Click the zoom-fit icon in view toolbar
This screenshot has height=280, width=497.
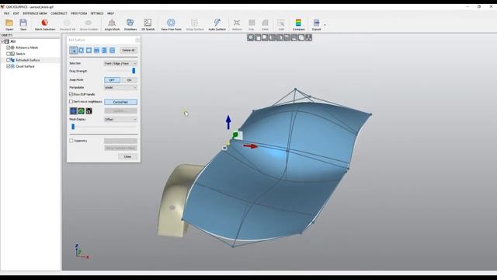click(x=250, y=38)
